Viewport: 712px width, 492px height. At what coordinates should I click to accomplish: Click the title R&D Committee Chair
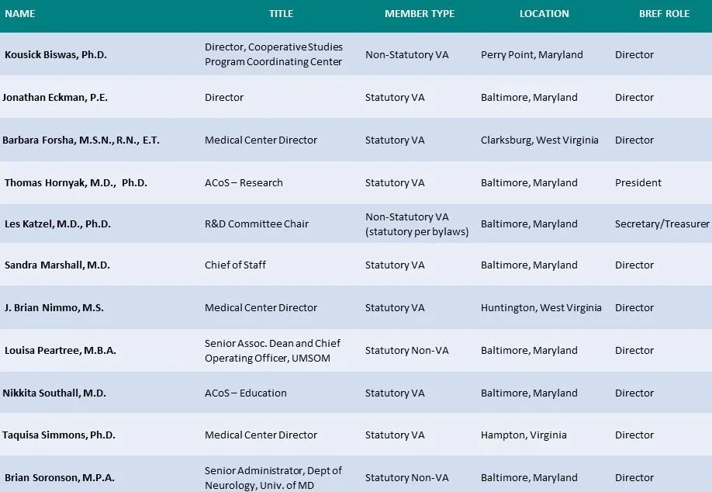(257, 223)
